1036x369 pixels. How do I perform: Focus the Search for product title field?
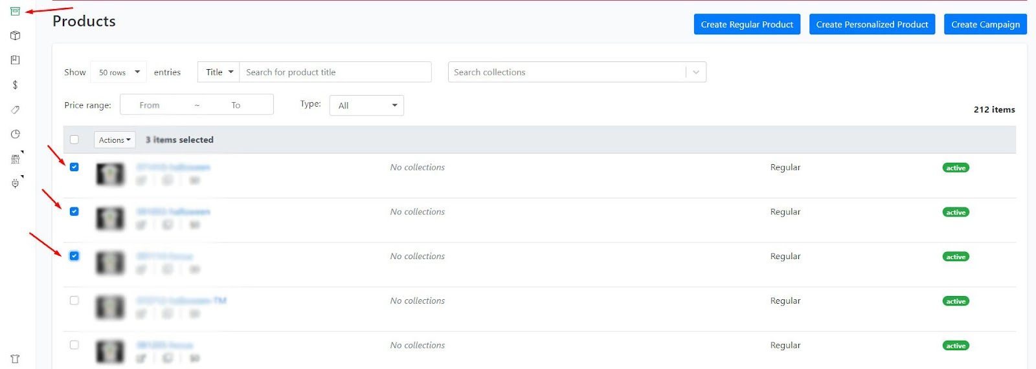pos(335,72)
